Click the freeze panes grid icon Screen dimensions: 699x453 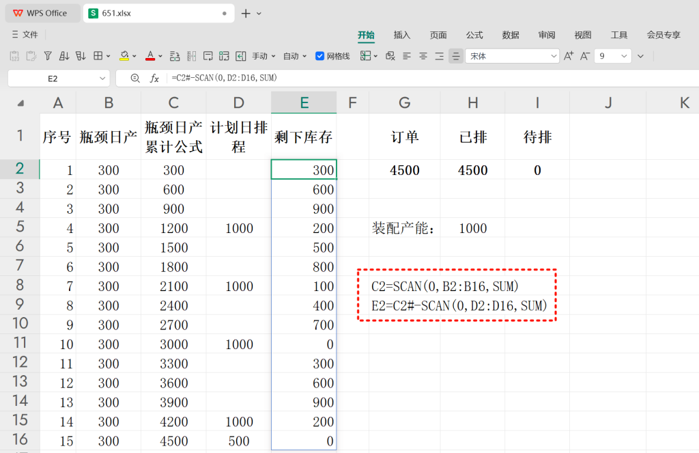coord(366,56)
